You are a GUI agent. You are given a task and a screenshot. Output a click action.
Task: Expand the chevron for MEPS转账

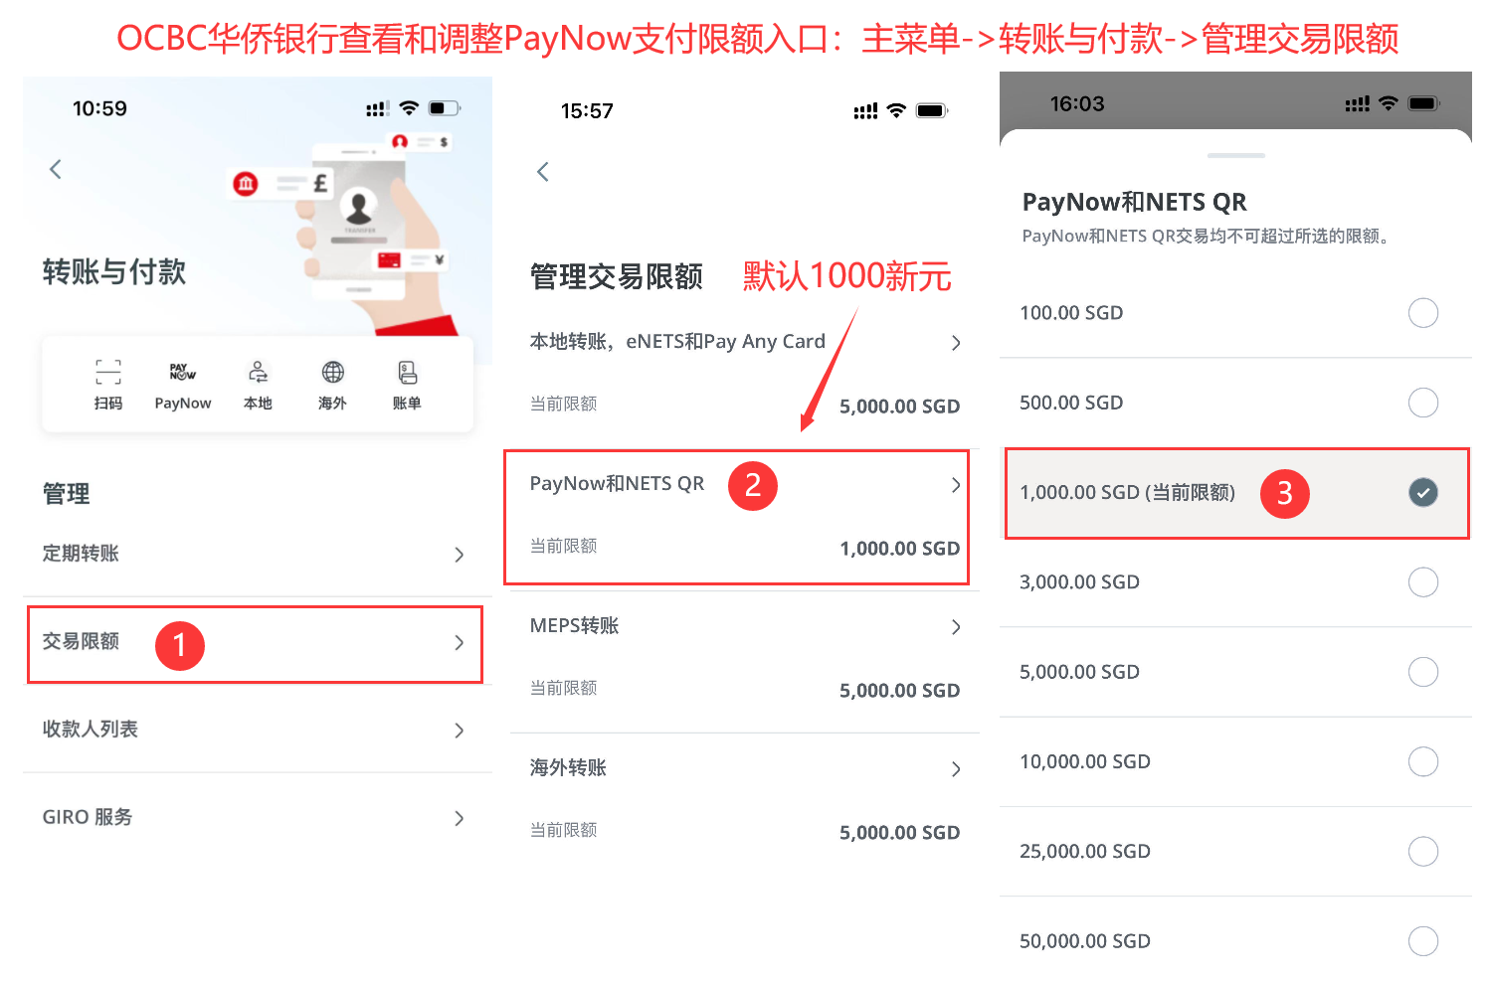coord(956,627)
